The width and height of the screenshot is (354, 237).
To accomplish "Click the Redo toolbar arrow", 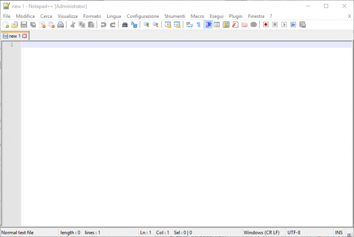I will tap(112, 25).
